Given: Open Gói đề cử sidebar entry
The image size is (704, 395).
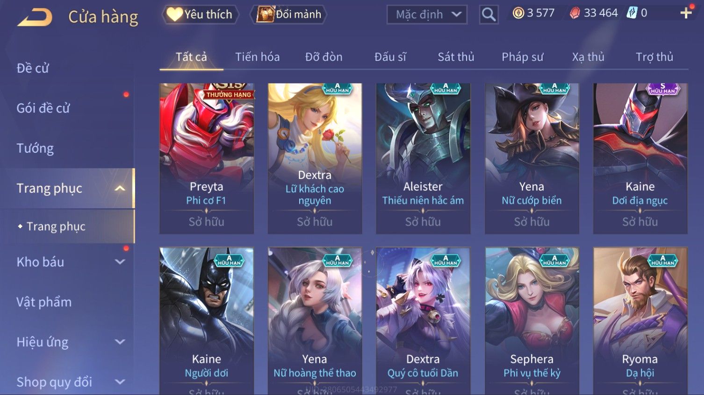Looking at the screenshot, I should (43, 108).
